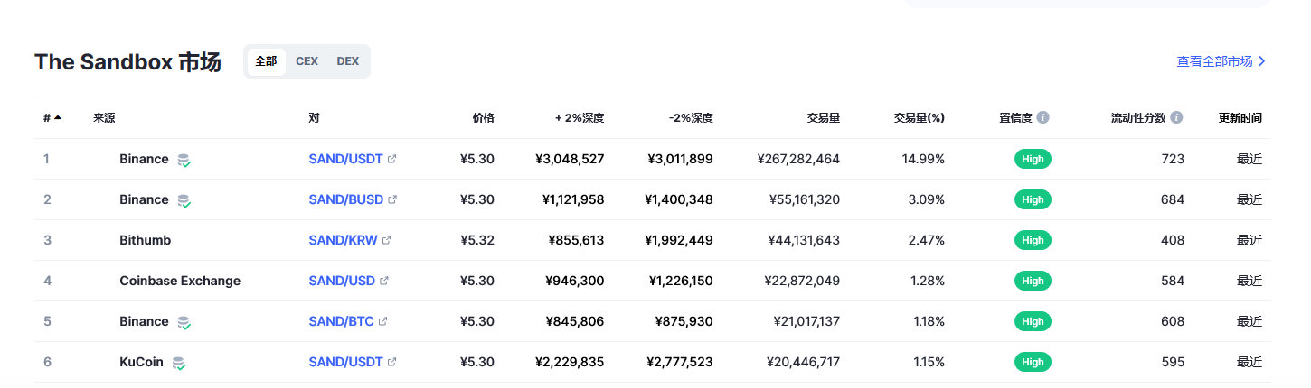Click the 交易量(%) column header
Viewport: 1311px width, 388px height.
pyautogui.click(x=920, y=117)
